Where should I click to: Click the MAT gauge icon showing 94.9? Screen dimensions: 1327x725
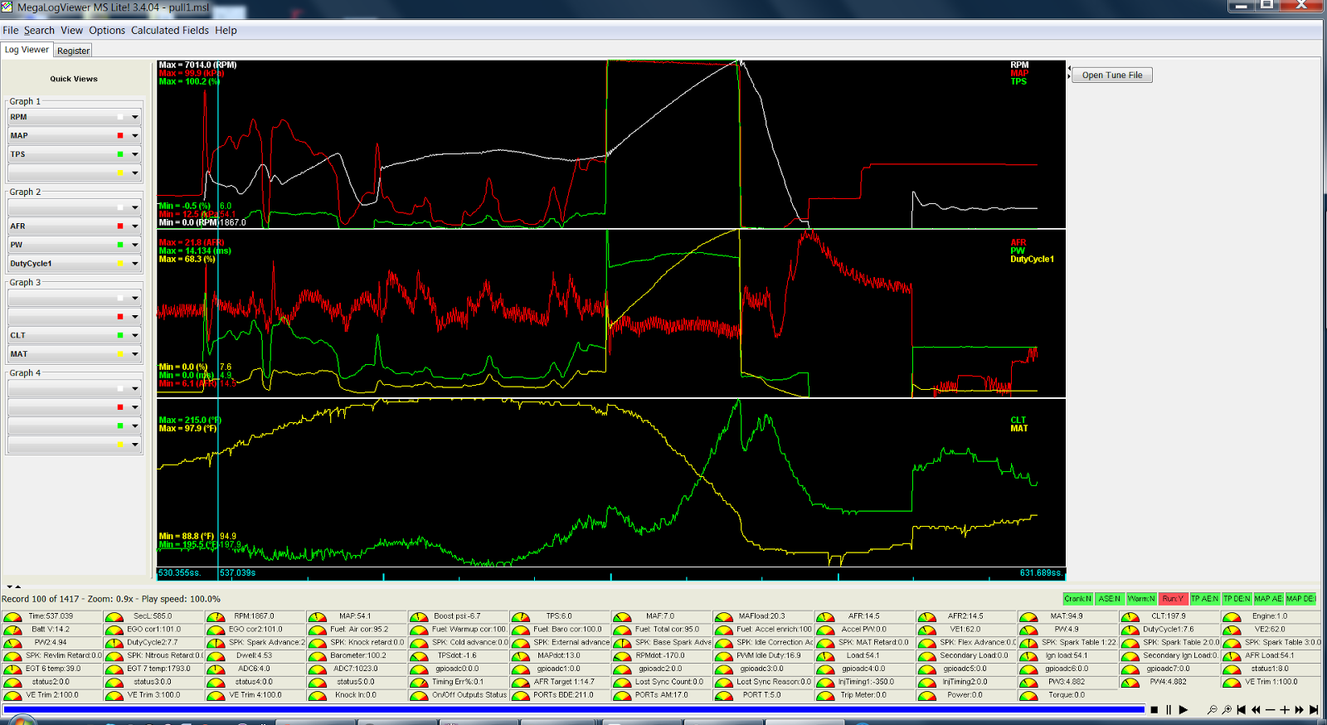click(1028, 616)
